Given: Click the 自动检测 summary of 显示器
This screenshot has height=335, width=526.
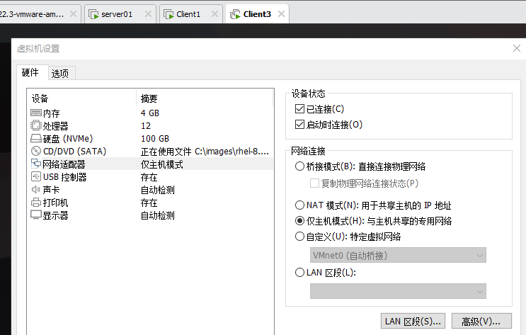Looking at the screenshot, I should point(158,215).
